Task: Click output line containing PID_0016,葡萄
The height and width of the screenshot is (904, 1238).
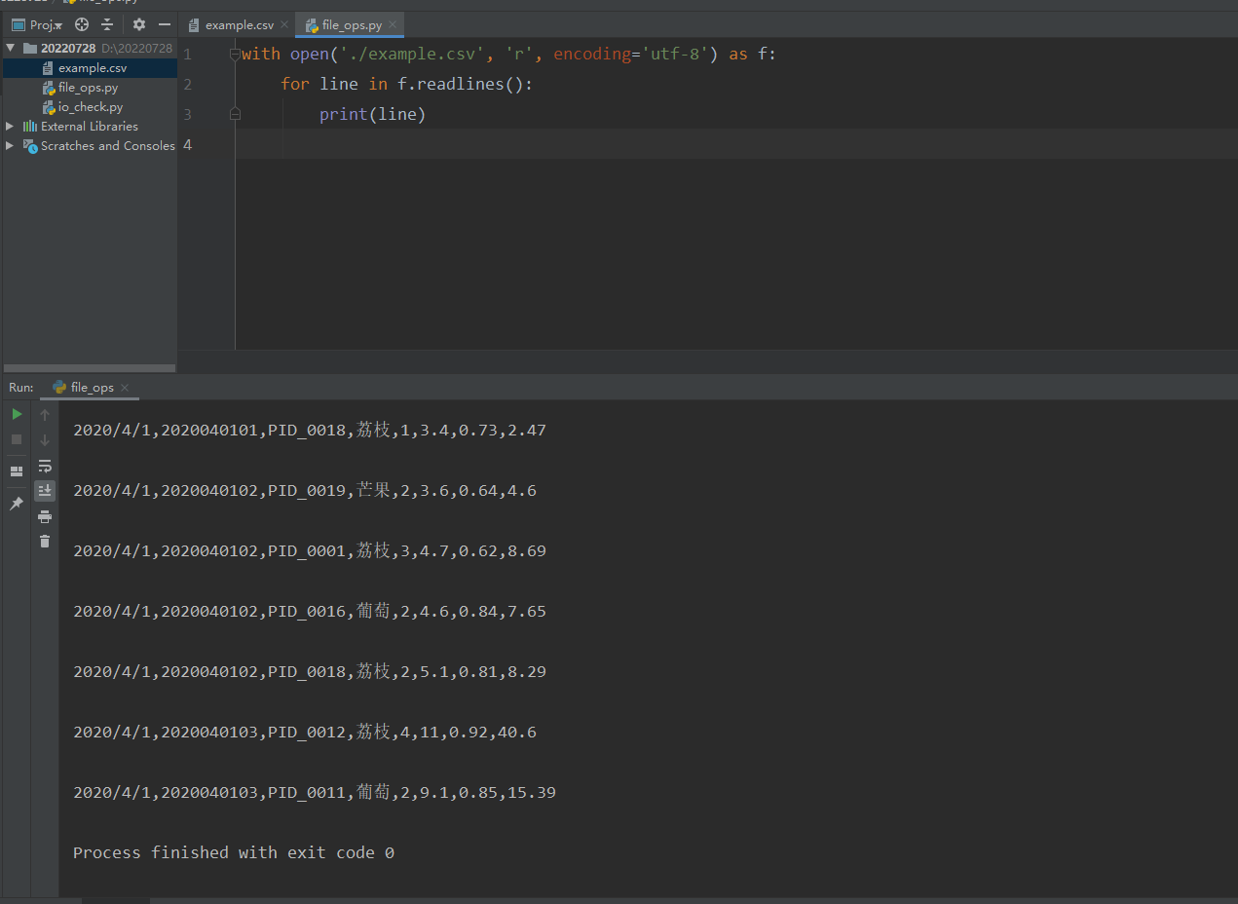Action: click(310, 611)
